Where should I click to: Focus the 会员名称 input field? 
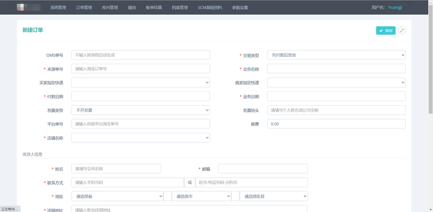[x=336, y=69]
